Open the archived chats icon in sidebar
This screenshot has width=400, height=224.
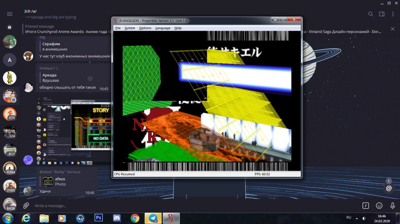click(10, 27)
